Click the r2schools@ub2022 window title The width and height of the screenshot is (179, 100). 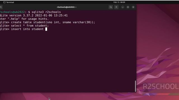67,7
